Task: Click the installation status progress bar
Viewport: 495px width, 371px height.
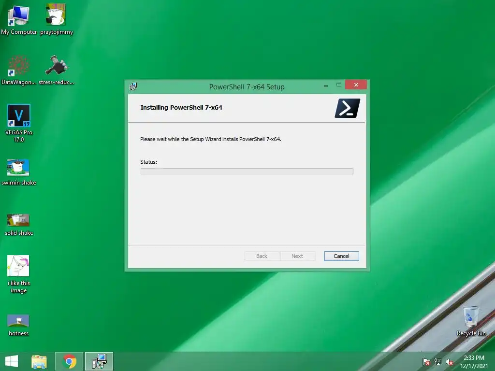Action: (x=247, y=171)
